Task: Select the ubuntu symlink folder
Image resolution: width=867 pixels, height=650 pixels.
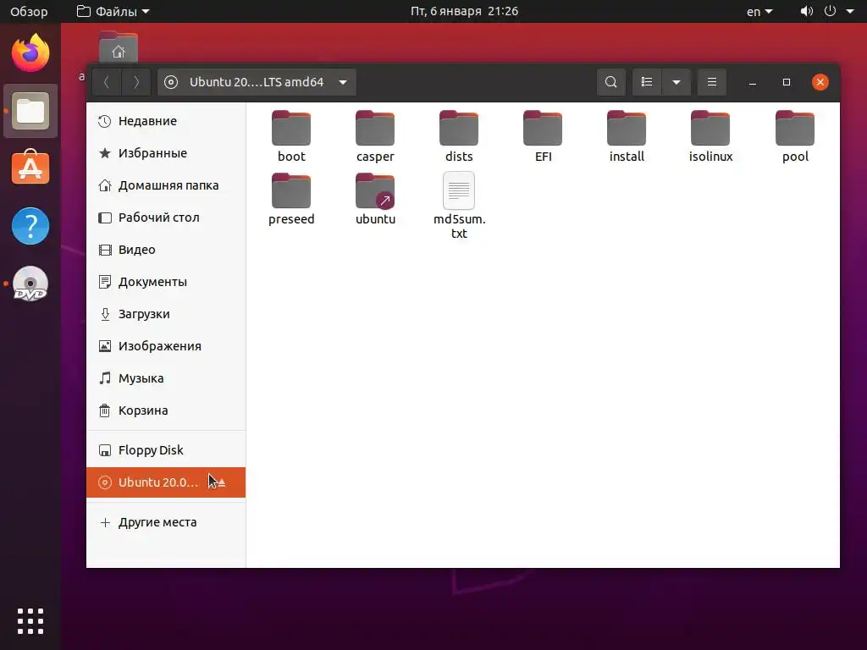Action: click(375, 199)
